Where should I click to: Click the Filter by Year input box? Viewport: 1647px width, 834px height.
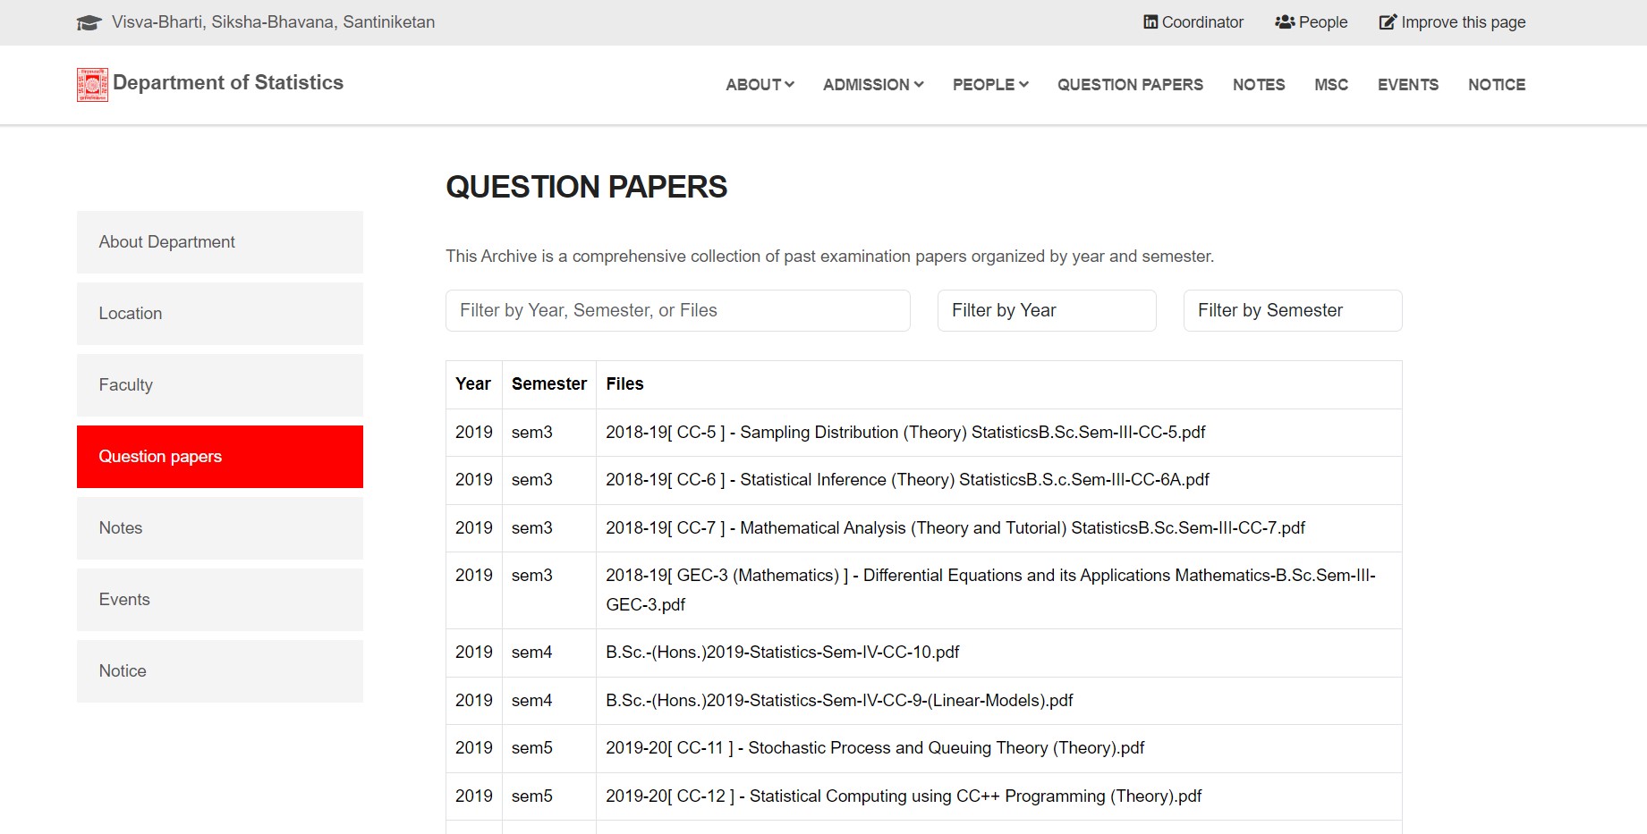(x=1046, y=310)
